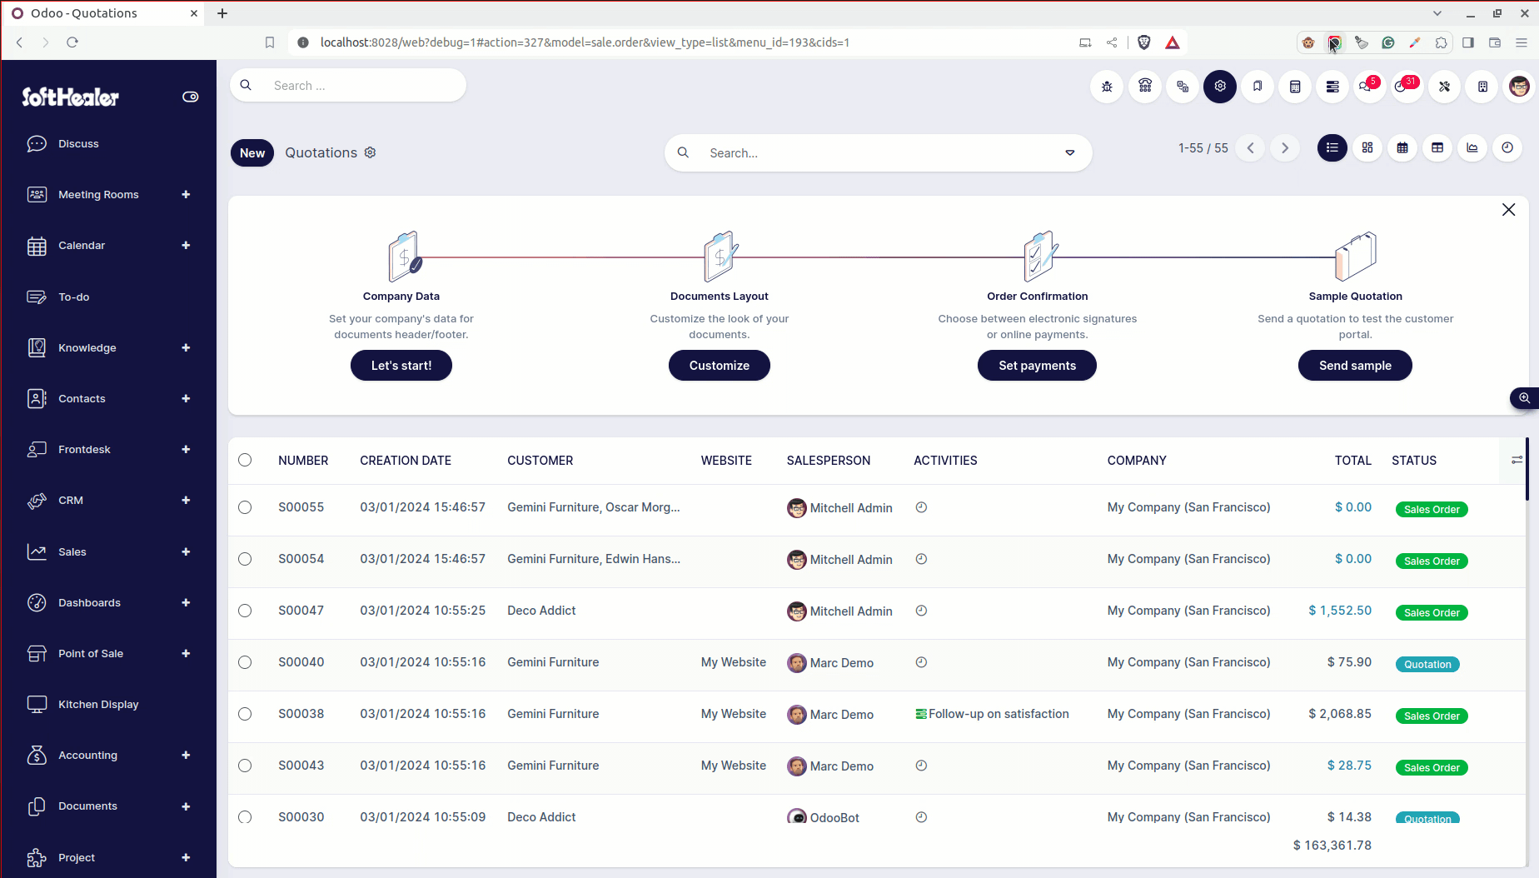Click Let's start! button
Screen dimensions: 1539x878
point(401,365)
